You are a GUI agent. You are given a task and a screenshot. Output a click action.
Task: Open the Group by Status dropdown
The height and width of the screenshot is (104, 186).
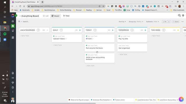point(136,22)
